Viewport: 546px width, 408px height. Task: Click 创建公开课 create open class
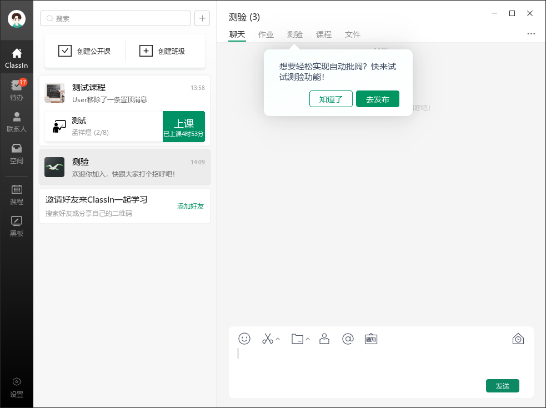pyautogui.click(x=84, y=51)
